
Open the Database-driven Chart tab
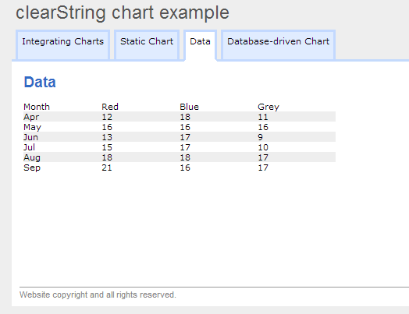(278, 45)
